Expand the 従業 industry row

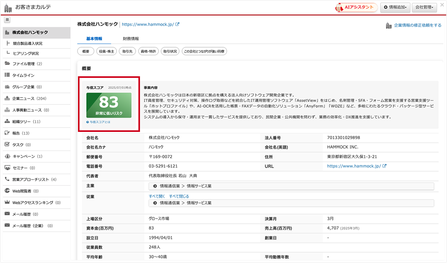(291, 203)
